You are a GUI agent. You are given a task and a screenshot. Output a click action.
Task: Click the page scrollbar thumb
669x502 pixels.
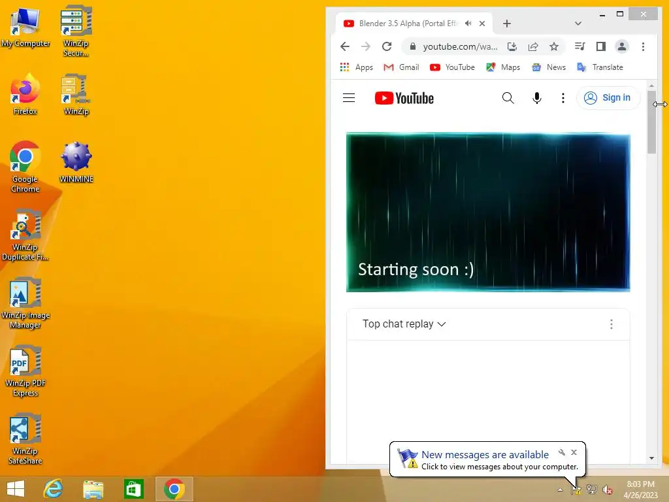point(651,122)
